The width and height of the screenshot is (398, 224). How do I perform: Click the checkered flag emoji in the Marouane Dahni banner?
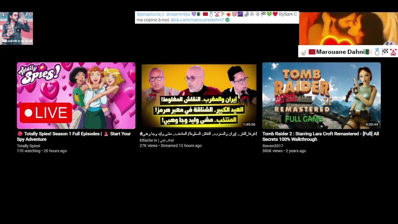[x=385, y=52]
